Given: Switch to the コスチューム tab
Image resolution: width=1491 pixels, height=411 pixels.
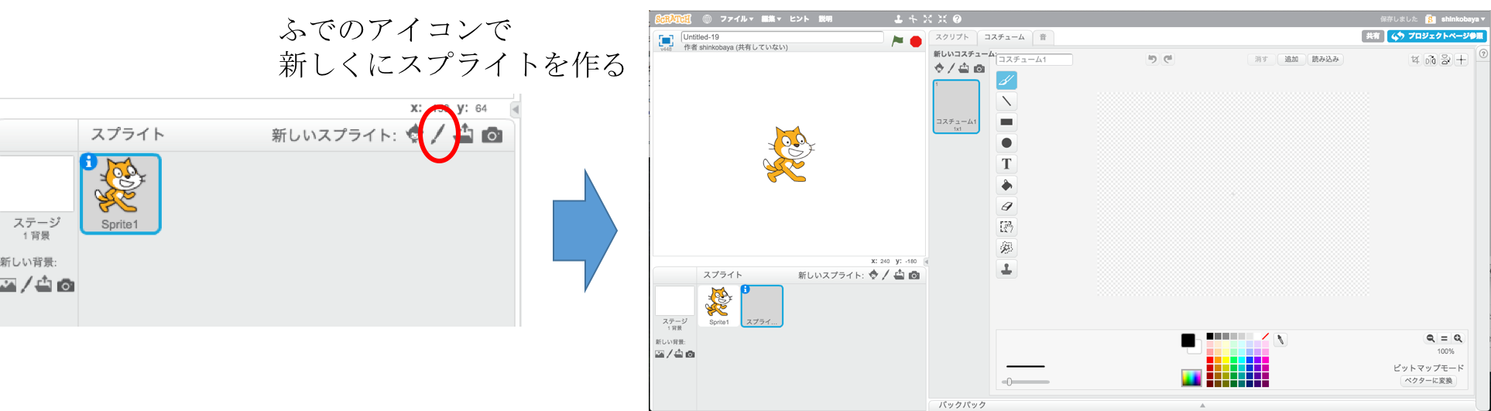Looking at the screenshot, I should [1004, 37].
